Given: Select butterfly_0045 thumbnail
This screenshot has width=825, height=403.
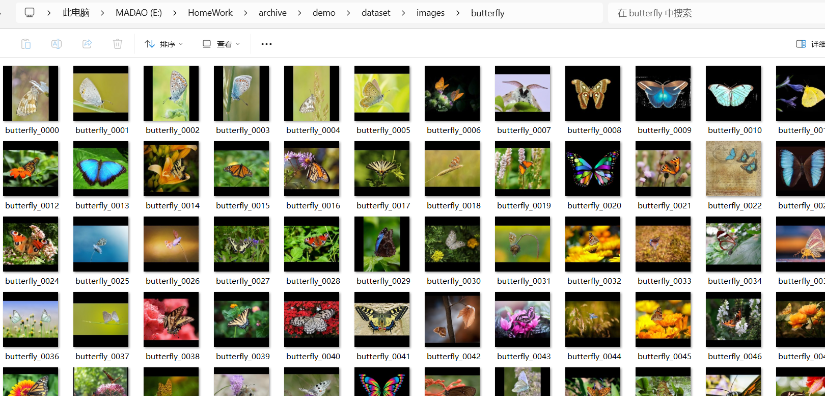Looking at the screenshot, I should coord(663,319).
